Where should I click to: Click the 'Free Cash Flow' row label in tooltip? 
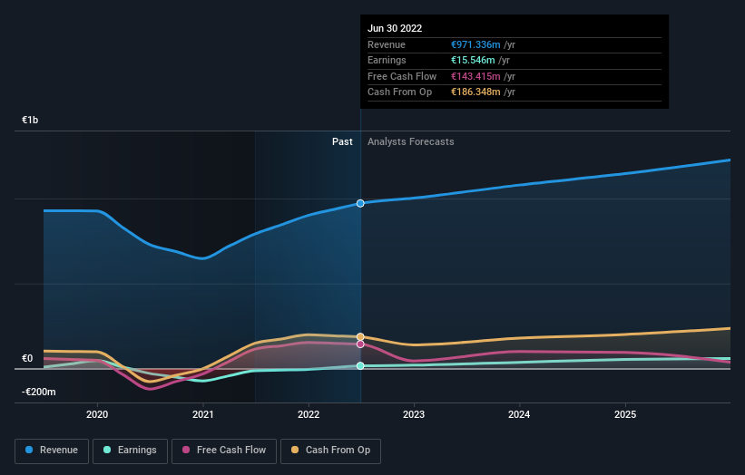point(402,76)
